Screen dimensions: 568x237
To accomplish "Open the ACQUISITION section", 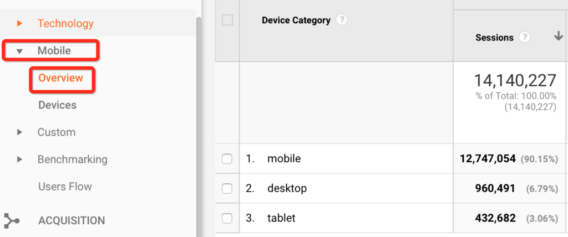I will coord(72,221).
